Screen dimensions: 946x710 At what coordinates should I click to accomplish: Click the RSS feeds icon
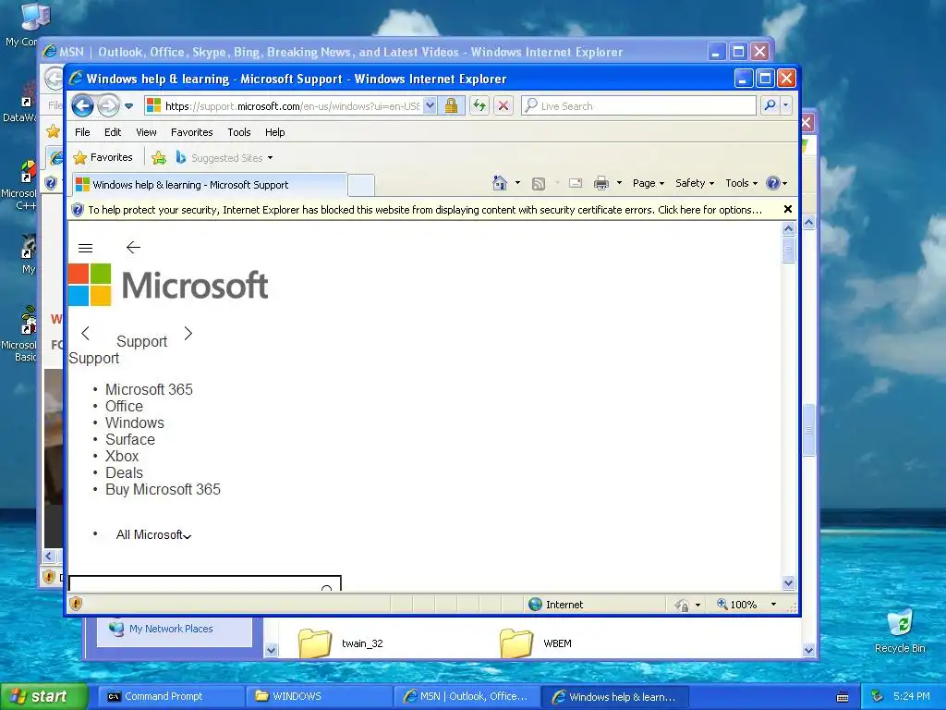(539, 184)
